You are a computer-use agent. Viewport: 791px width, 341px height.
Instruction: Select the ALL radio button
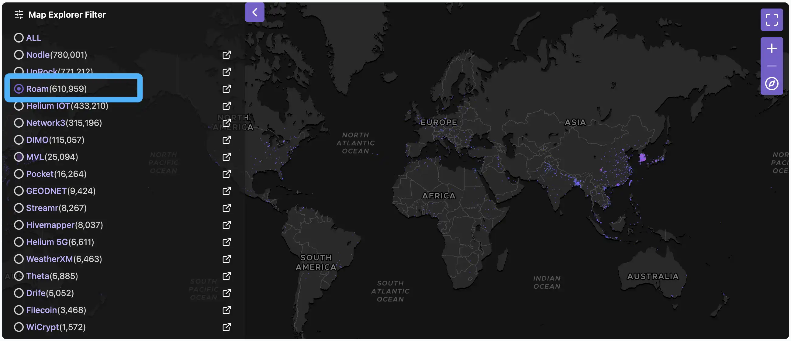tap(19, 38)
